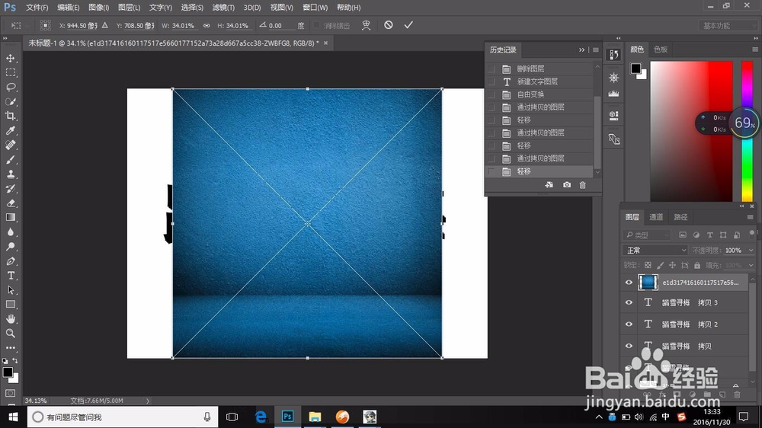Click the W: 34.01% width field

point(183,25)
